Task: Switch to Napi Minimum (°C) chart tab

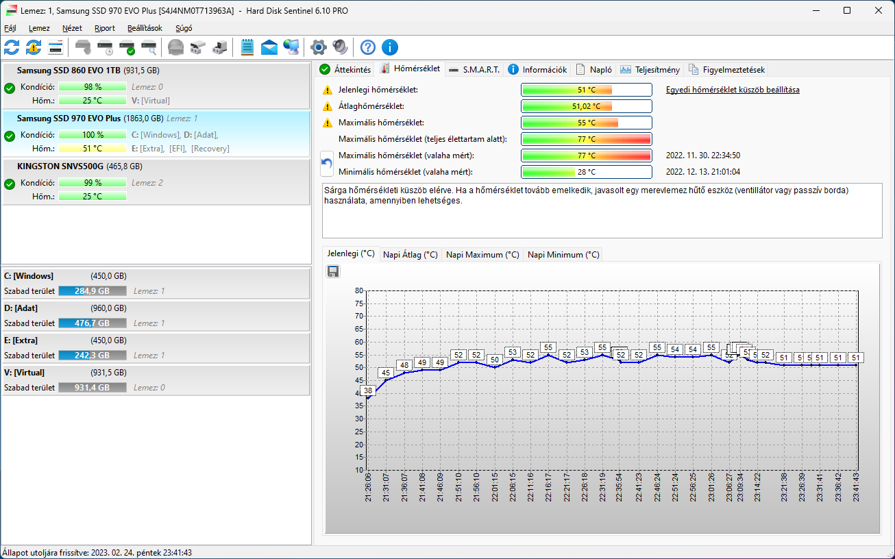Action: 563,255
